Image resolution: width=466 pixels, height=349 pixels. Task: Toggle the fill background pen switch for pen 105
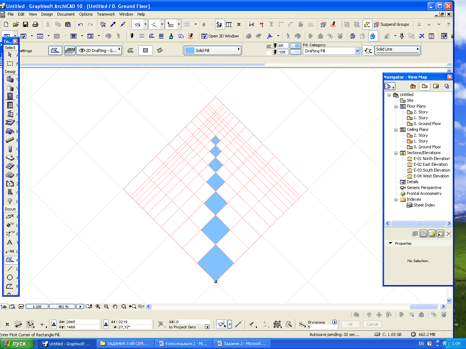[296, 52]
